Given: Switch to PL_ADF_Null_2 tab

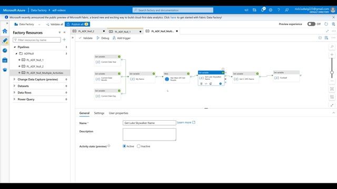Looking at the screenshot, I should pyautogui.click(x=88, y=31).
